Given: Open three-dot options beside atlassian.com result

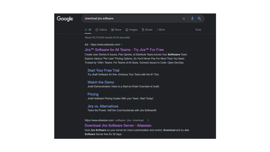Looking at the screenshot, I should click(x=148, y=120).
